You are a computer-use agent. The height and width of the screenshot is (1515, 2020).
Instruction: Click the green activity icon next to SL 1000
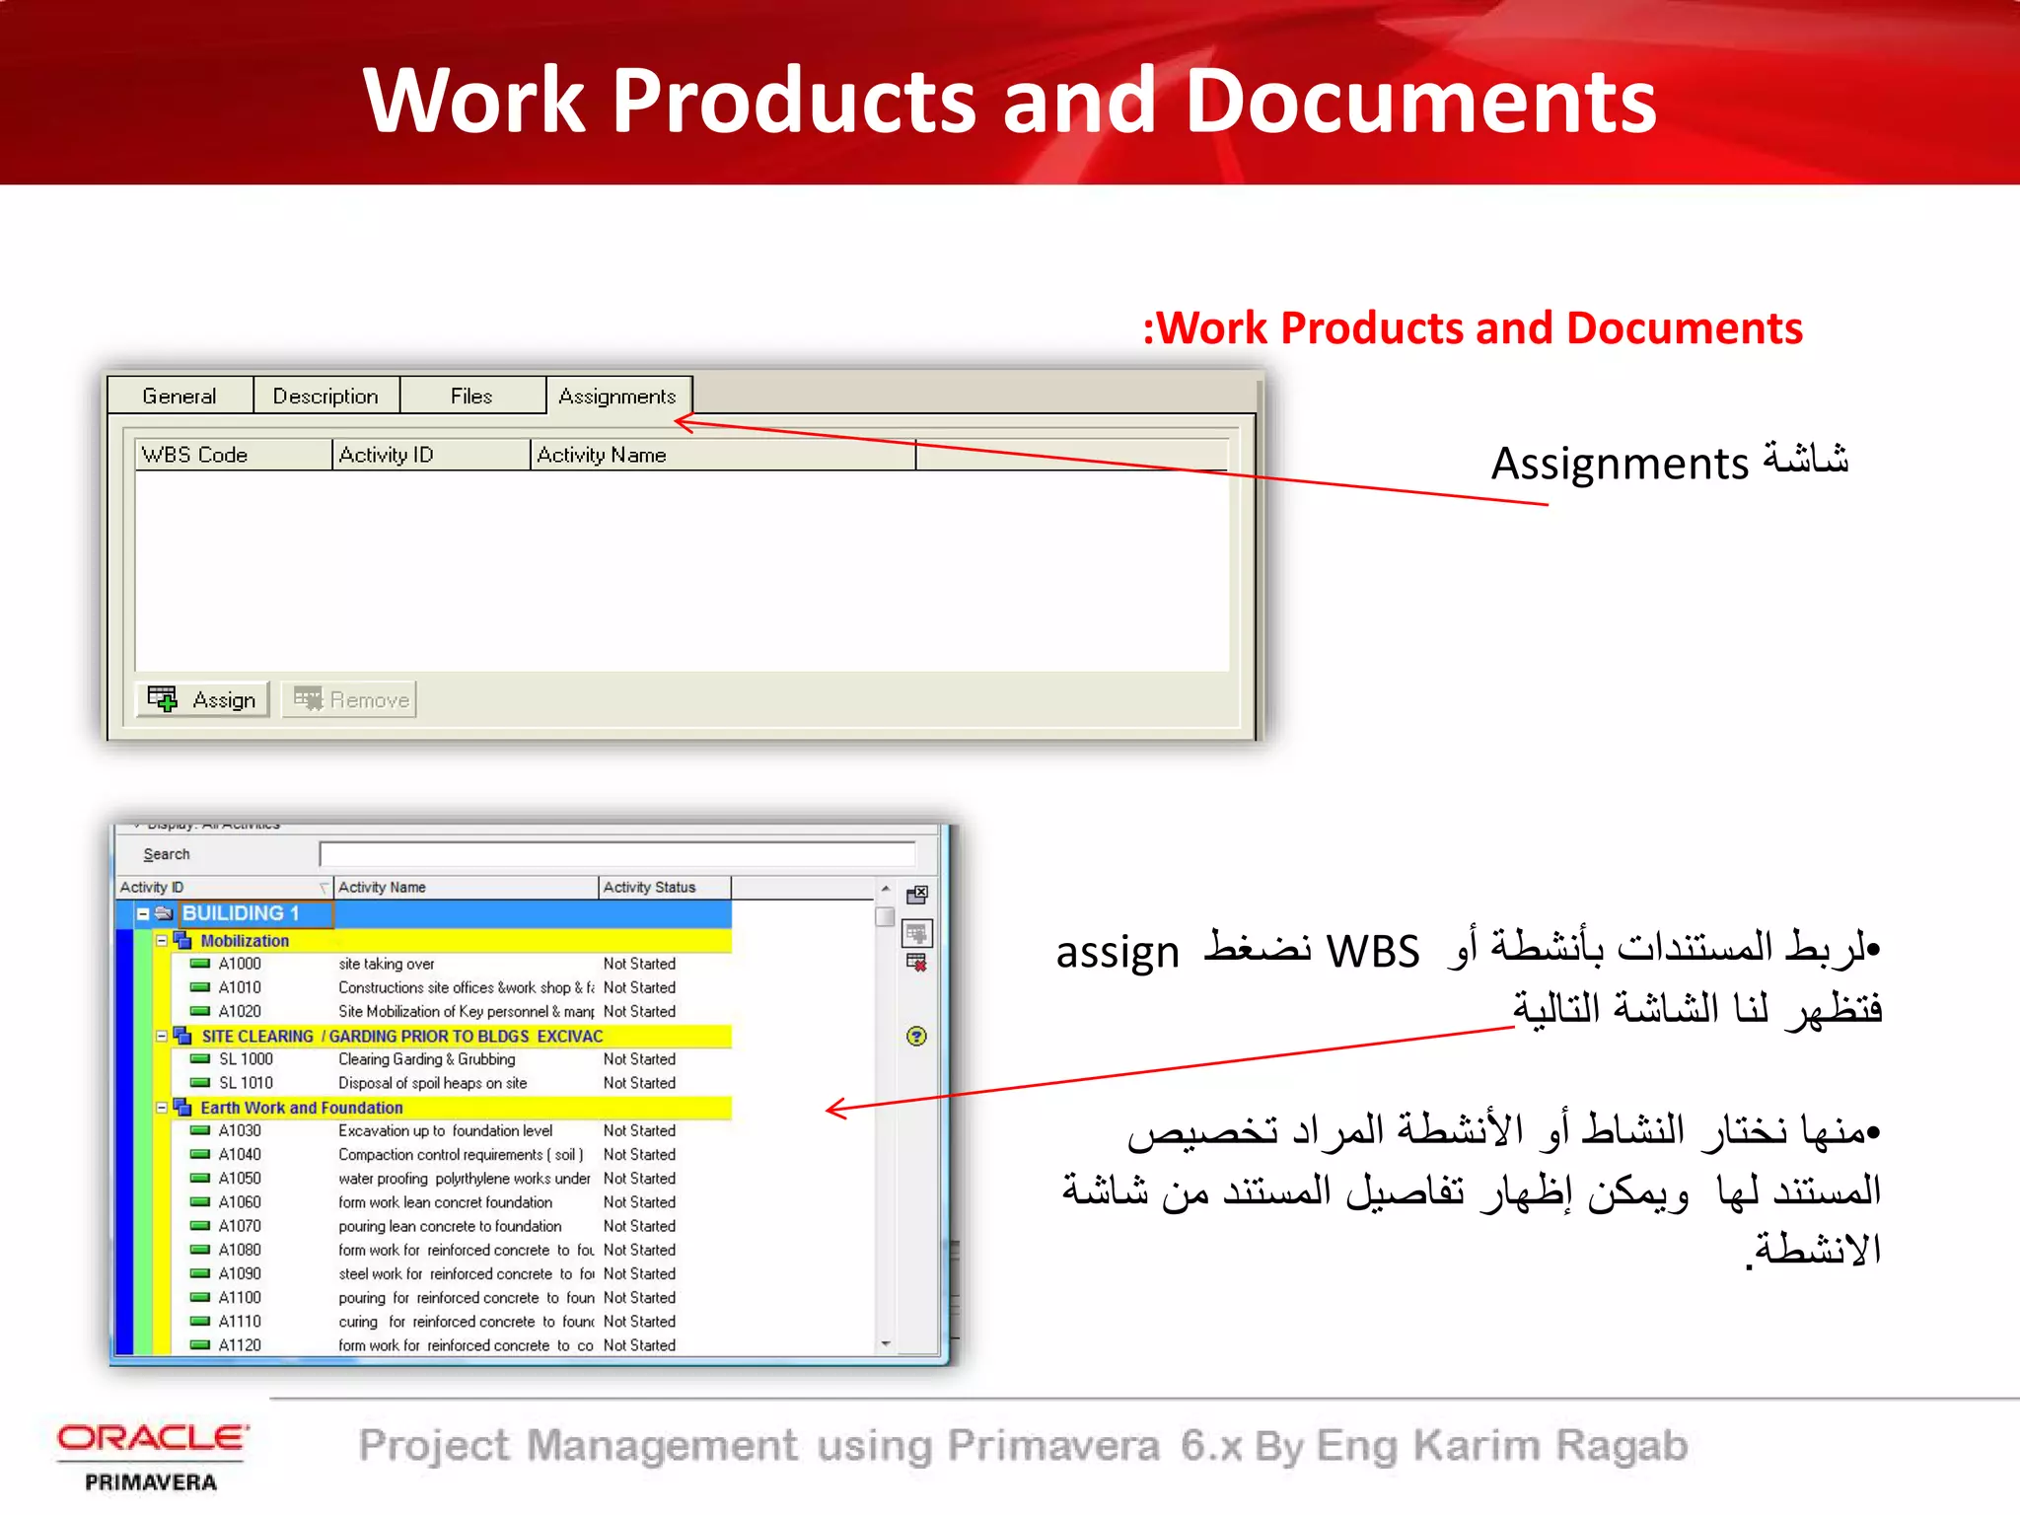tap(200, 1059)
